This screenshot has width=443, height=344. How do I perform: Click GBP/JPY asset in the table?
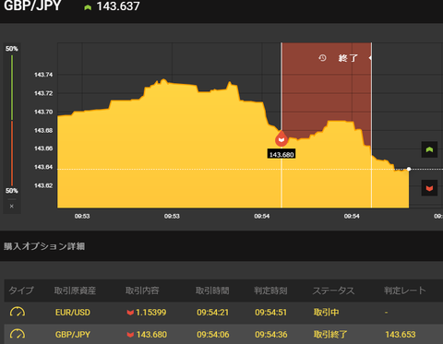pyautogui.click(x=73, y=335)
